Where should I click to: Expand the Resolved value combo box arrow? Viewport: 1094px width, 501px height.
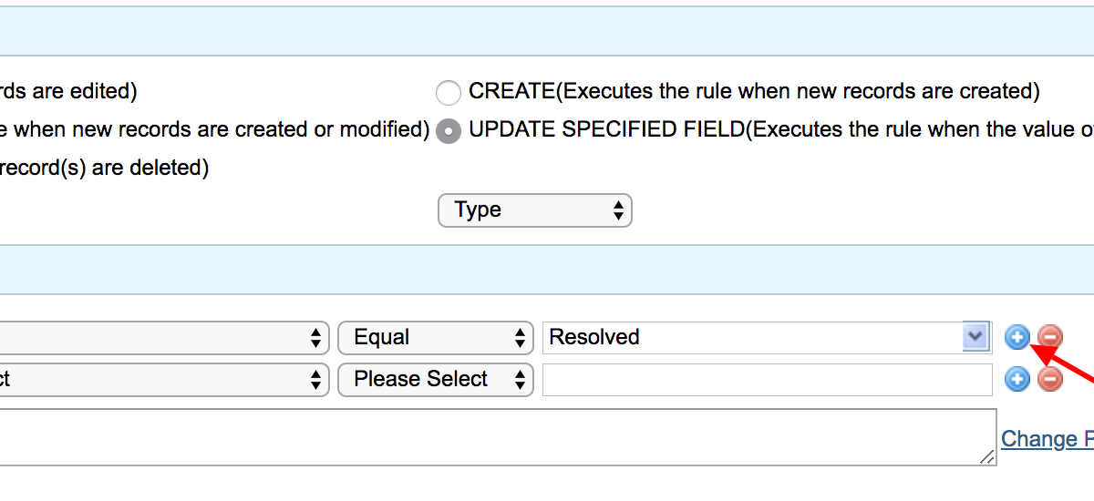[x=976, y=336]
